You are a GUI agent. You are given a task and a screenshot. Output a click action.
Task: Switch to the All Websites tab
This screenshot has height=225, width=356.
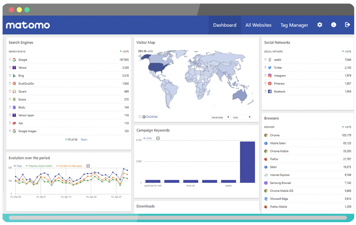point(258,25)
